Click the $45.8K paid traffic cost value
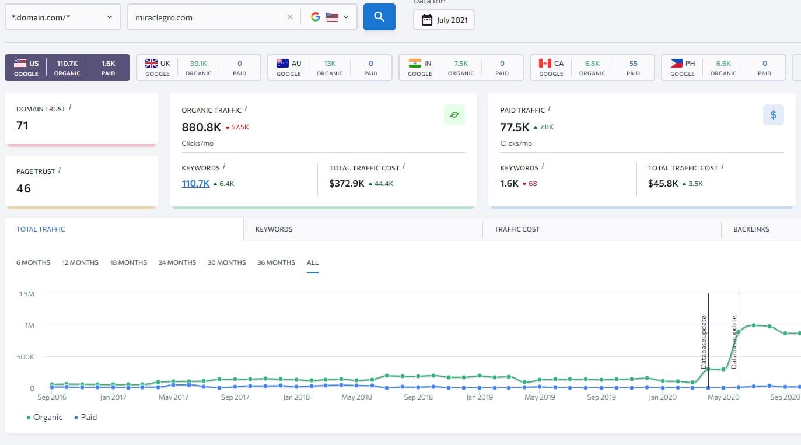This screenshot has width=801, height=445. coord(663,183)
